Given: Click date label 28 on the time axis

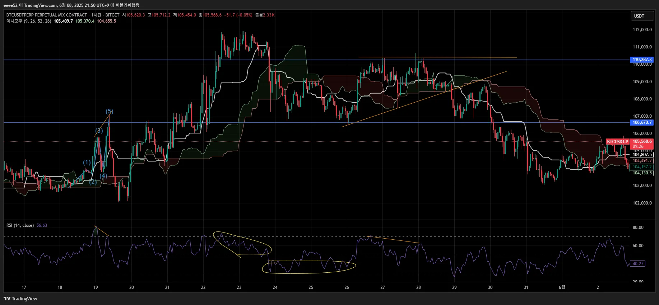Looking at the screenshot, I should click(419, 287).
